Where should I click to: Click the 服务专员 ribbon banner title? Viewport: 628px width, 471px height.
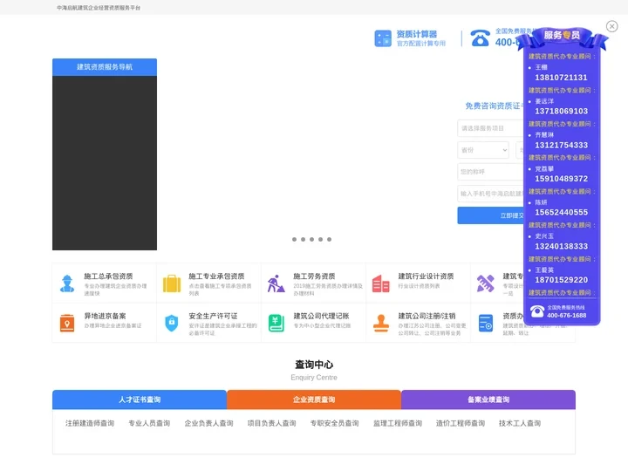562,35
